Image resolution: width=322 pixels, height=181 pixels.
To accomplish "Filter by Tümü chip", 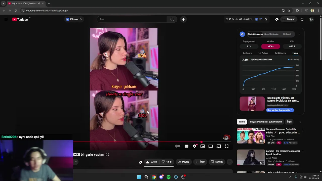I will coord(242,122).
